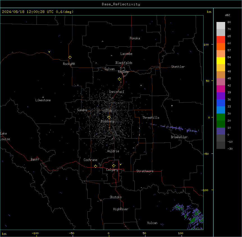242x237 pixels.
Task: Select the Cochrane label
Action: point(90,160)
